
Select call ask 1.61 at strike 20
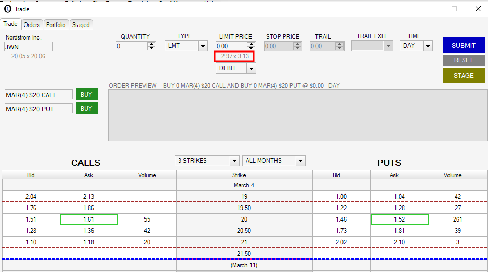click(89, 219)
